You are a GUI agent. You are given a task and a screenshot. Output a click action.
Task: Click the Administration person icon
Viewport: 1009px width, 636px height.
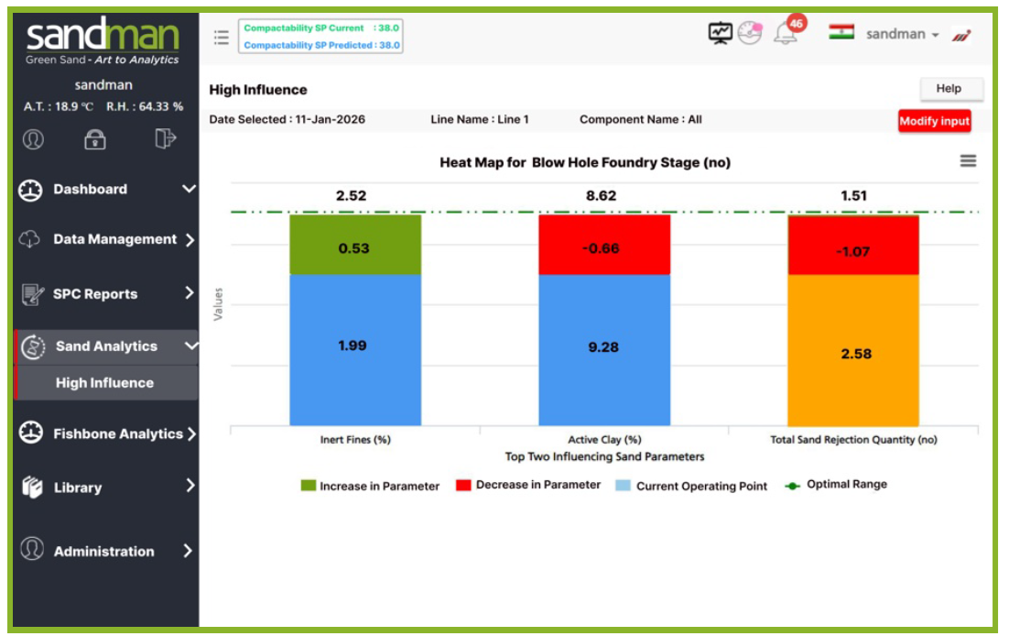point(32,549)
